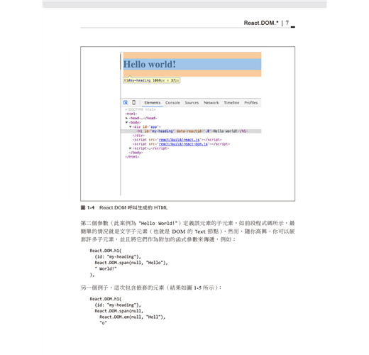Click the page header "React.DOM.*" text
Image resolution: width=369 pixels, height=355 pixels.
point(261,23)
